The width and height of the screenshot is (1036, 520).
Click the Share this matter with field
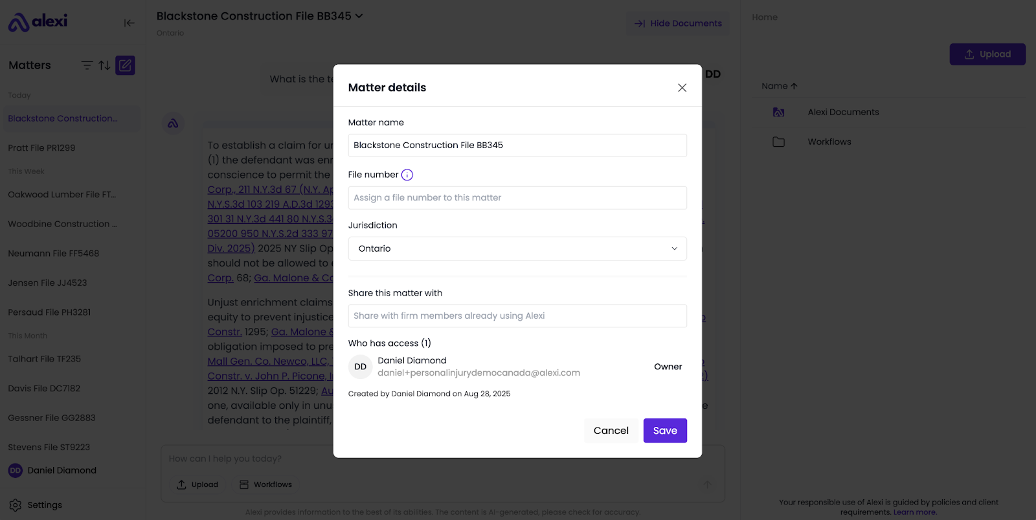point(517,316)
